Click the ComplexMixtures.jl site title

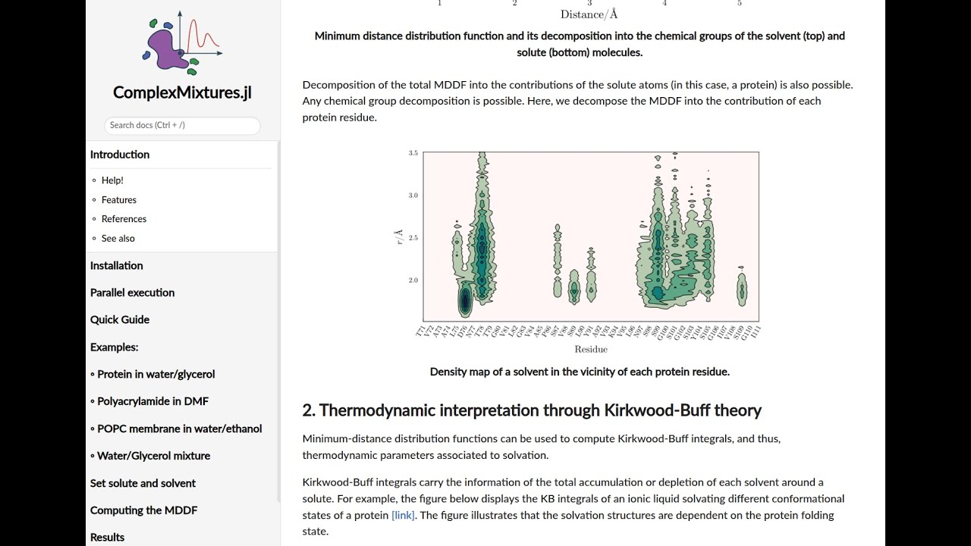[x=182, y=93]
